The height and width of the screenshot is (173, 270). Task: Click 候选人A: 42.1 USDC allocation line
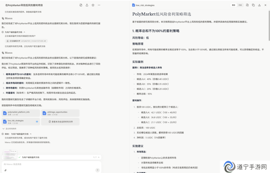[x=159, y=113]
